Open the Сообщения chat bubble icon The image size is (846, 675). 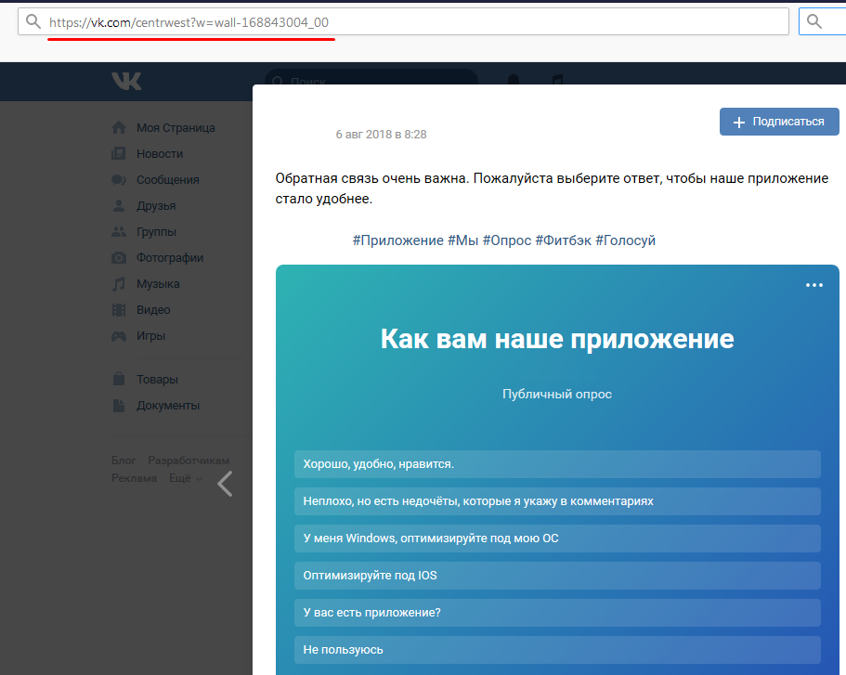coord(119,180)
